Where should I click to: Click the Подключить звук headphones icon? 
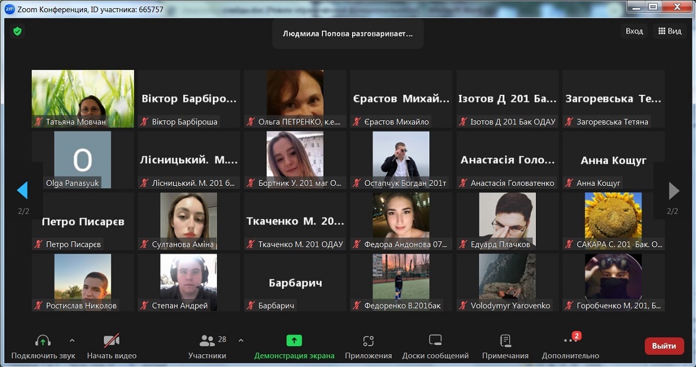43,341
